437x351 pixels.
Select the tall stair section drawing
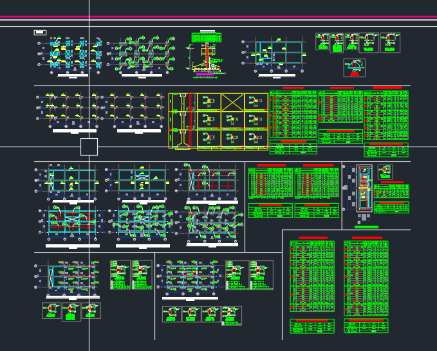pyautogui.click(x=364, y=189)
